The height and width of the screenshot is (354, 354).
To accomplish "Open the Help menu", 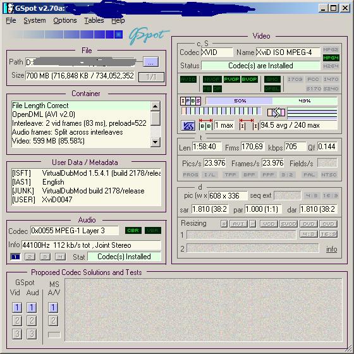I will pos(118,20).
